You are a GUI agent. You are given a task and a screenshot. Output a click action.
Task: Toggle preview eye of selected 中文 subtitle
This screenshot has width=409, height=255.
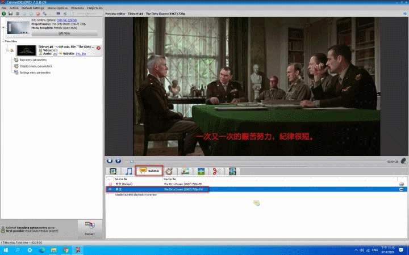pyautogui.click(x=110, y=189)
